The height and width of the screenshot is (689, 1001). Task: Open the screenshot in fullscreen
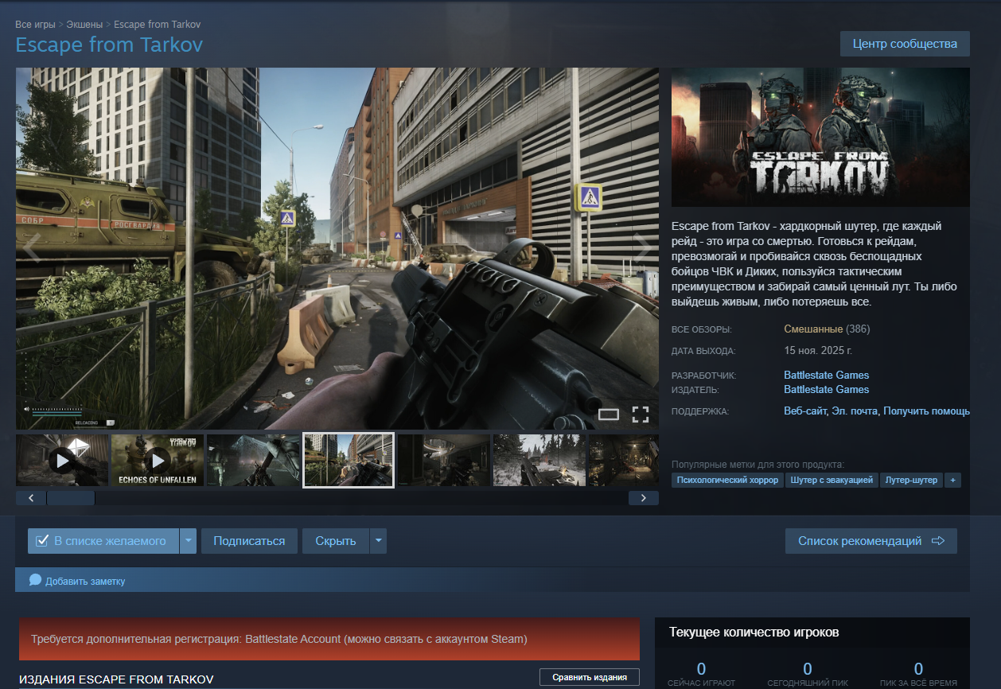point(641,414)
